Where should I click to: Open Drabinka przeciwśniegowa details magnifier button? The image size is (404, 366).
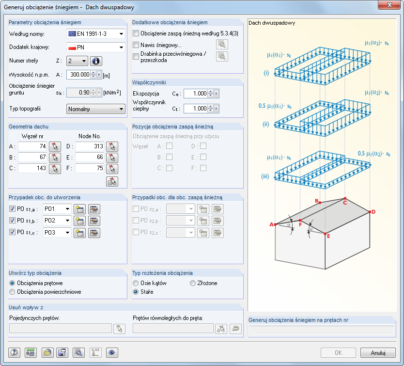[222, 57]
